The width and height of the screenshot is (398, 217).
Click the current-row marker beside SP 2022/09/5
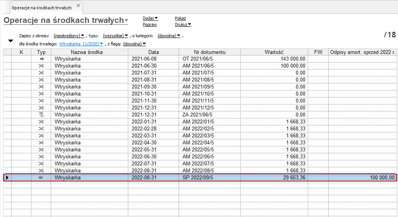pos(7,177)
